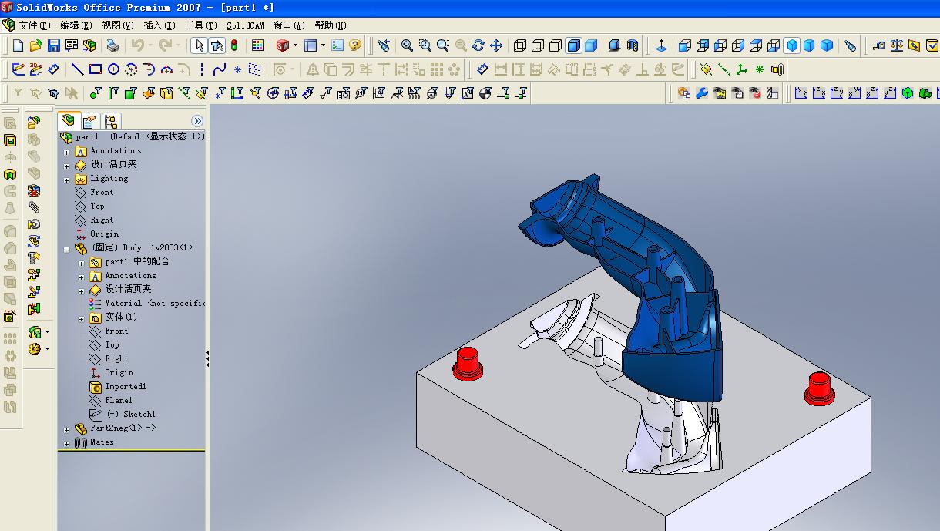Click the right red locating pin
The width and height of the screenshot is (940, 531).
[x=819, y=388]
